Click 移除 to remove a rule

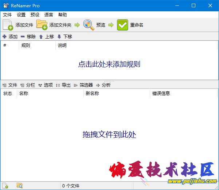pyautogui.click(x=31, y=37)
